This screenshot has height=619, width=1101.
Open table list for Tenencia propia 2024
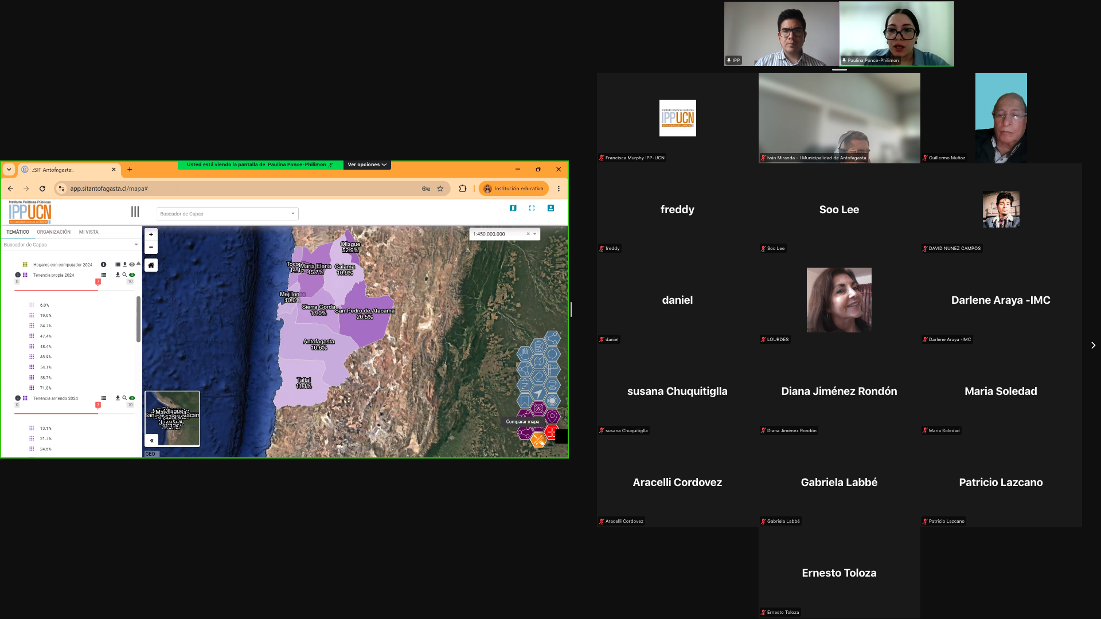[103, 275]
